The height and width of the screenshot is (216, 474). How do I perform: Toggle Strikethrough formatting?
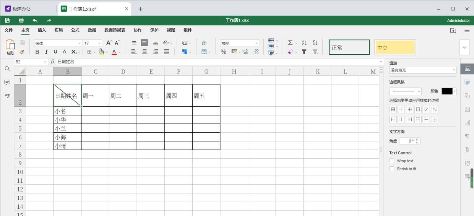(x=65, y=52)
